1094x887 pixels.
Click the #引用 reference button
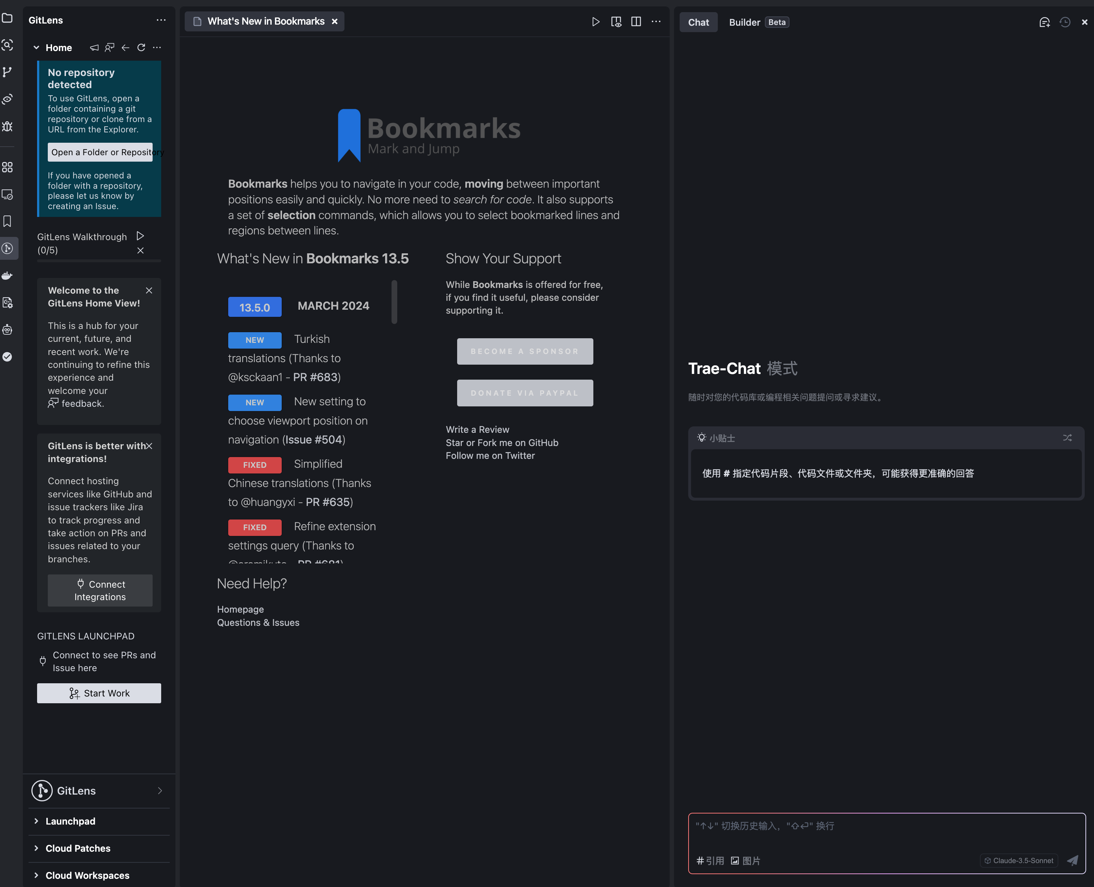point(710,861)
